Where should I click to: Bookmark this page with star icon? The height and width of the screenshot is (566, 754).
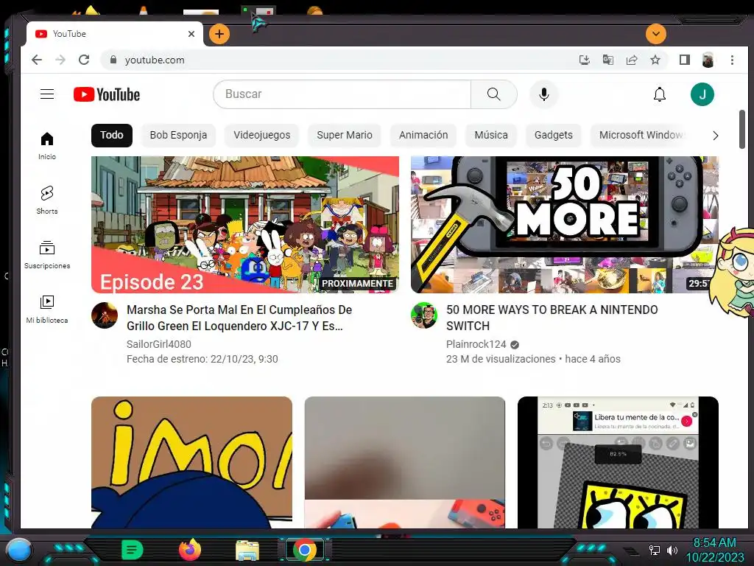tap(655, 60)
